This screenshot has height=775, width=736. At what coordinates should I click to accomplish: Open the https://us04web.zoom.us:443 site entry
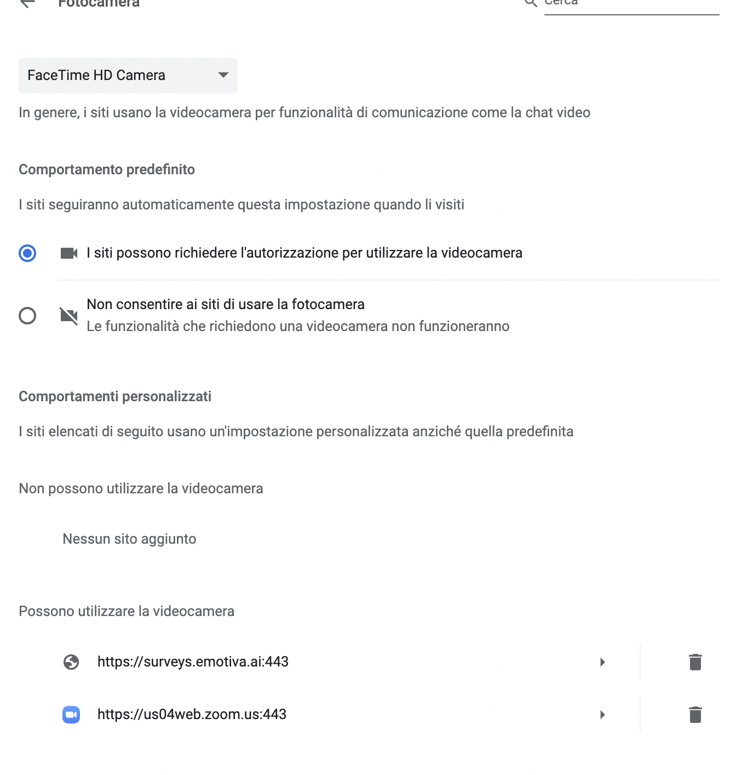coord(192,715)
